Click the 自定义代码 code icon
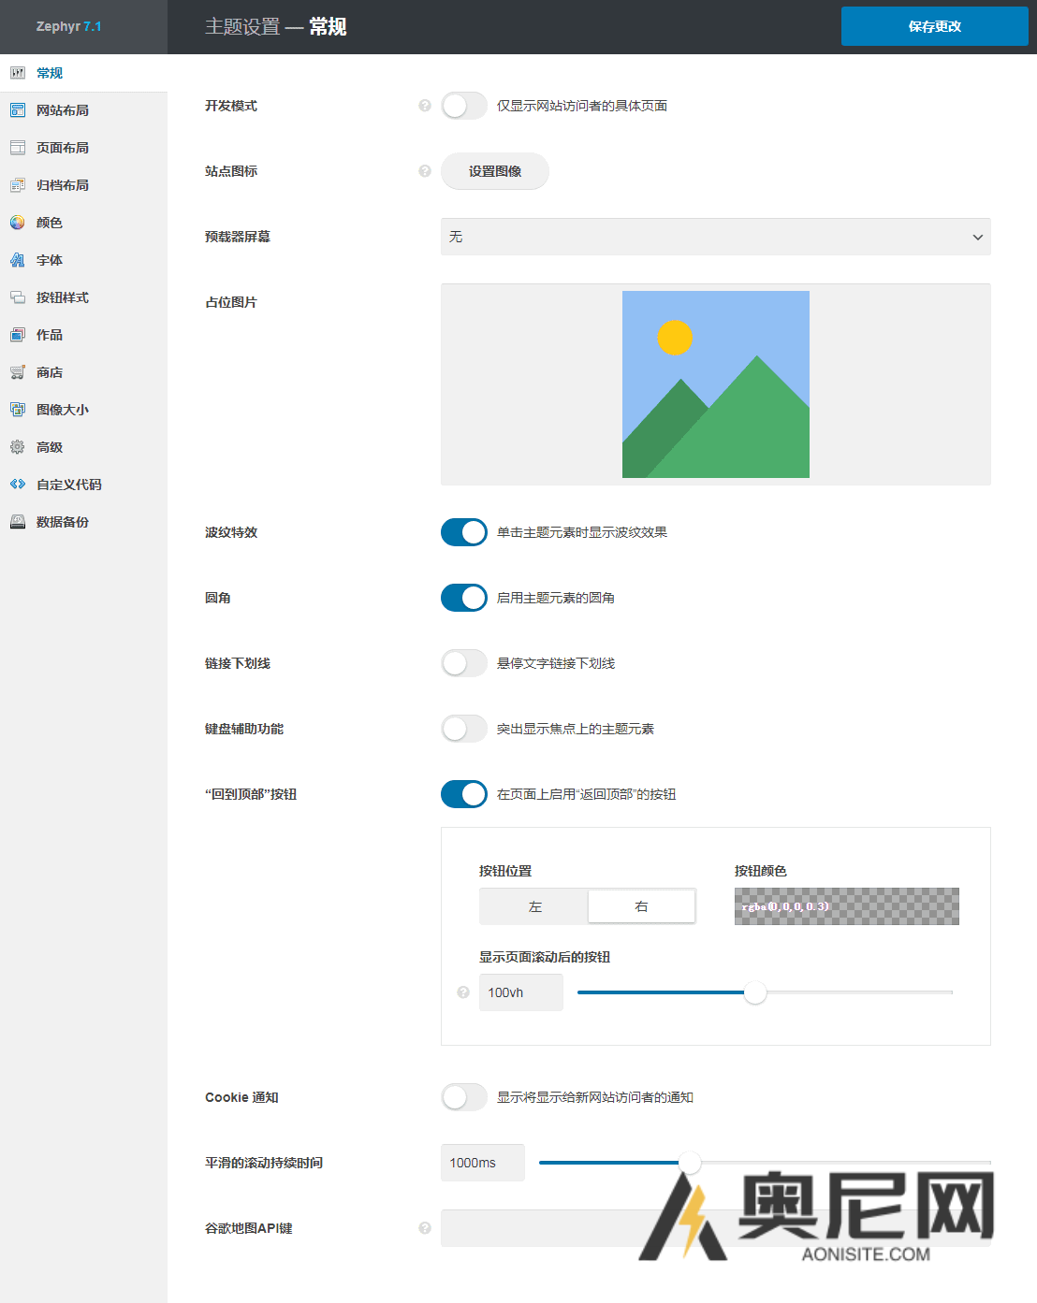 coord(17,485)
